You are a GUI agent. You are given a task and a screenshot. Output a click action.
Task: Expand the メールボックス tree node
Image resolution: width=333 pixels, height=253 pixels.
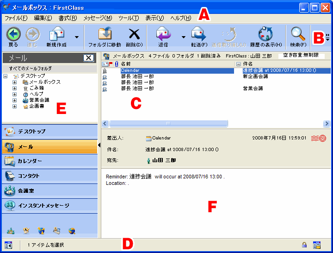(x=15, y=82)
